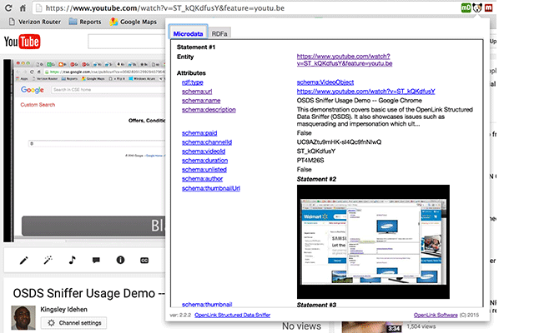Click the schema:duration attribute link

(204, 161)
